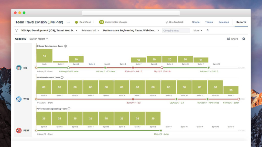The width and height of the screenshot is (262, 147).
Task: Click the Team Travel Division plan title
Action: coord(39,22)
